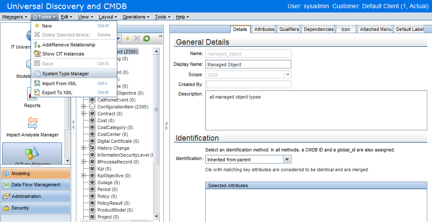
Task: Switch to the Qualifiers tab
Action: [x=289, y=29]
